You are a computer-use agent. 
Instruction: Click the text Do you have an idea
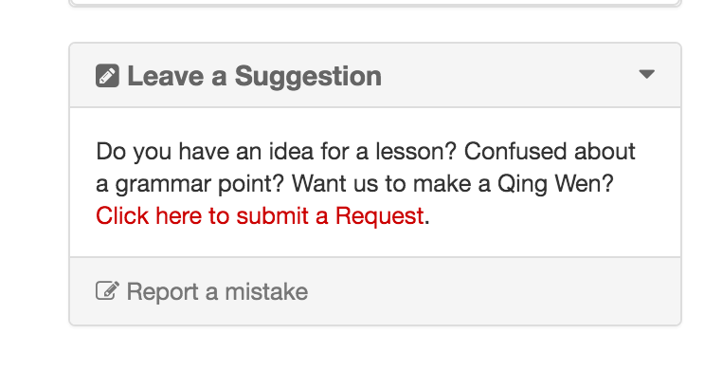coord(190,152)
